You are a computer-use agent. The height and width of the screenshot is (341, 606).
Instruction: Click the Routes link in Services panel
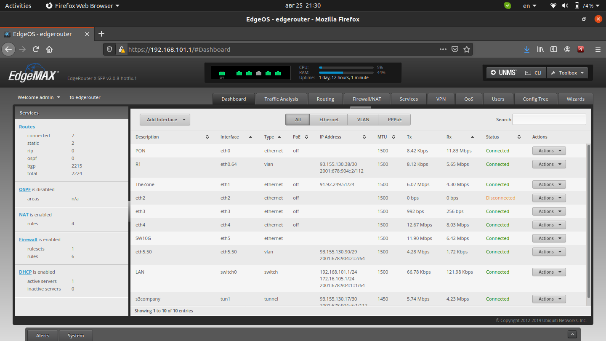click(x=27, y=126)
